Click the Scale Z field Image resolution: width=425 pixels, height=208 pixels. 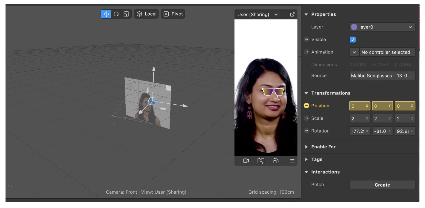pos(405,118)
